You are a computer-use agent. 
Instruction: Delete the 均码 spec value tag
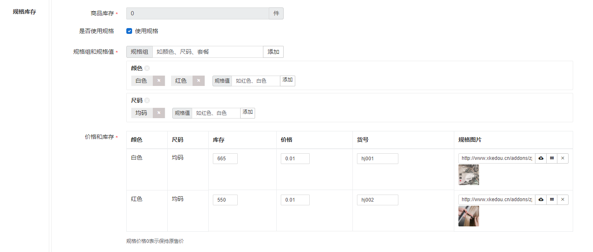pos(159,113)
